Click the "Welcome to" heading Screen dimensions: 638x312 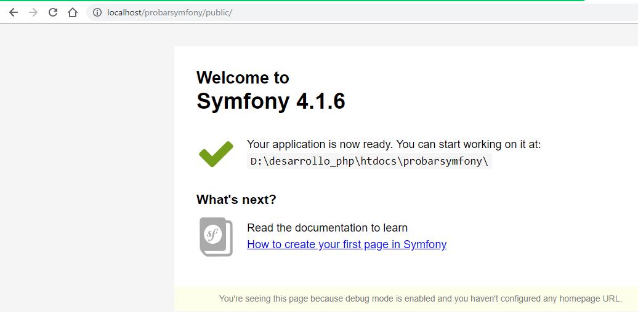[243, 78]
